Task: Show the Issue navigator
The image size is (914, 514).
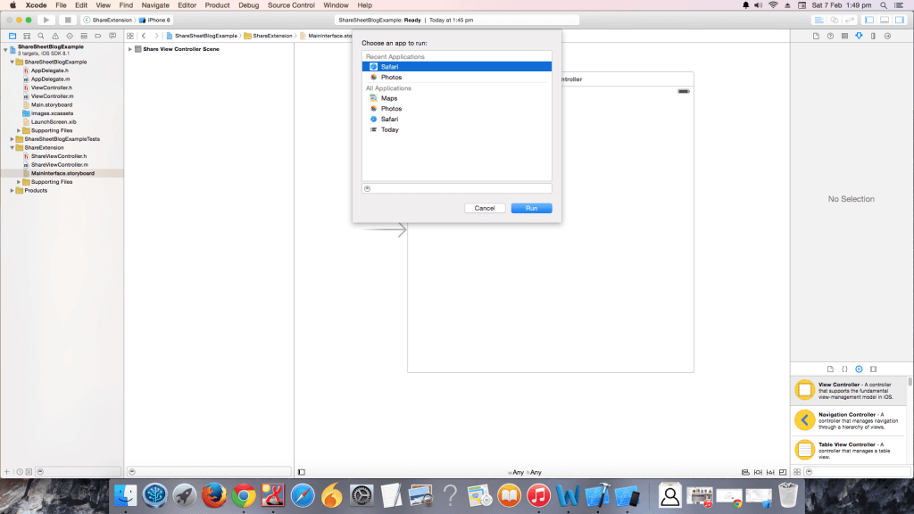Action: 55,36
